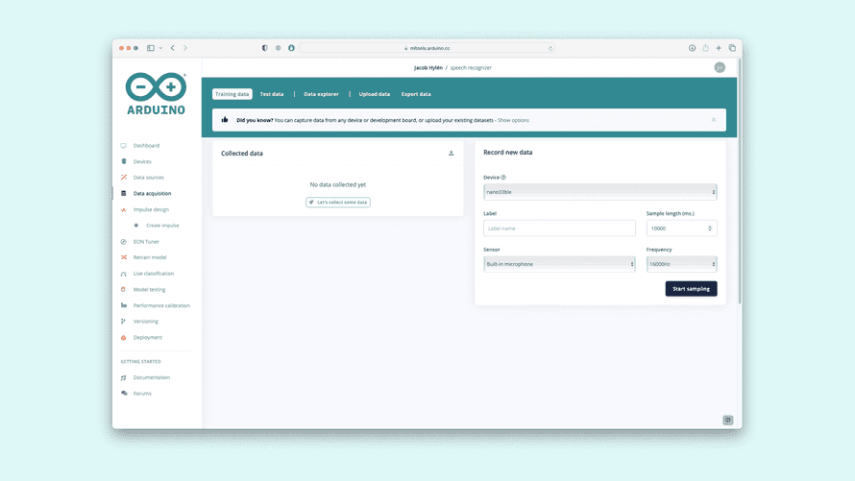Click the user avatar icon
This screenshot has height=481, width=855.
click(x=720, y=67)
